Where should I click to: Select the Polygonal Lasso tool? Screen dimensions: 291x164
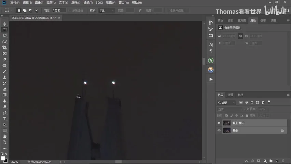point(5,36)
